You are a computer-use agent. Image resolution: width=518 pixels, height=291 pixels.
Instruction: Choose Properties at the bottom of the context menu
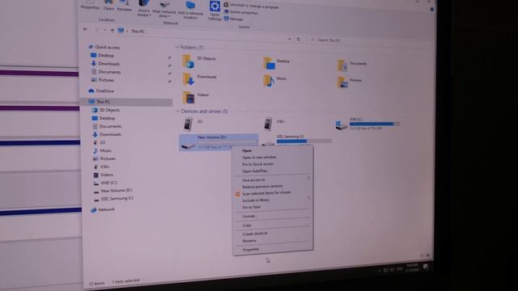[x=251, y=250]
